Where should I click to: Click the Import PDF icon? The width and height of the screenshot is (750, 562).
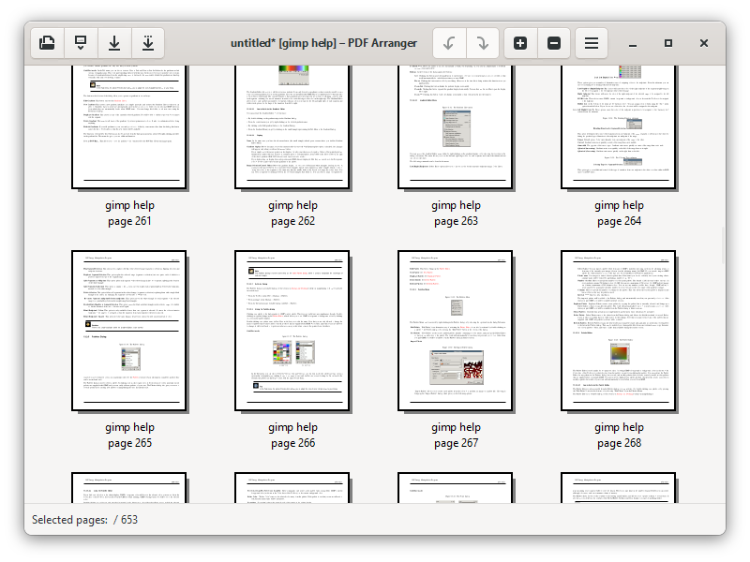[x=81, y=43]
